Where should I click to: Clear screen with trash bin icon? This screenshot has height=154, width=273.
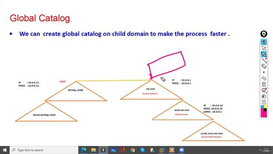tap(264, 84)
